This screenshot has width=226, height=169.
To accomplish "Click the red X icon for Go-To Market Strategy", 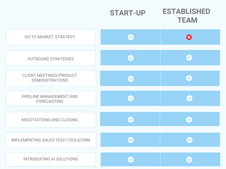I will (189, 37).
